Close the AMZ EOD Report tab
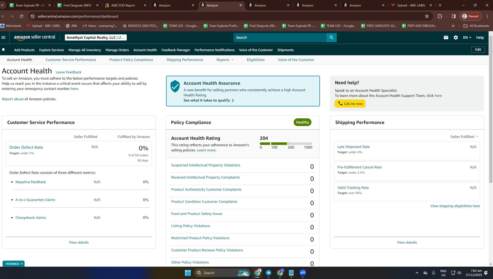 [145, 5]
